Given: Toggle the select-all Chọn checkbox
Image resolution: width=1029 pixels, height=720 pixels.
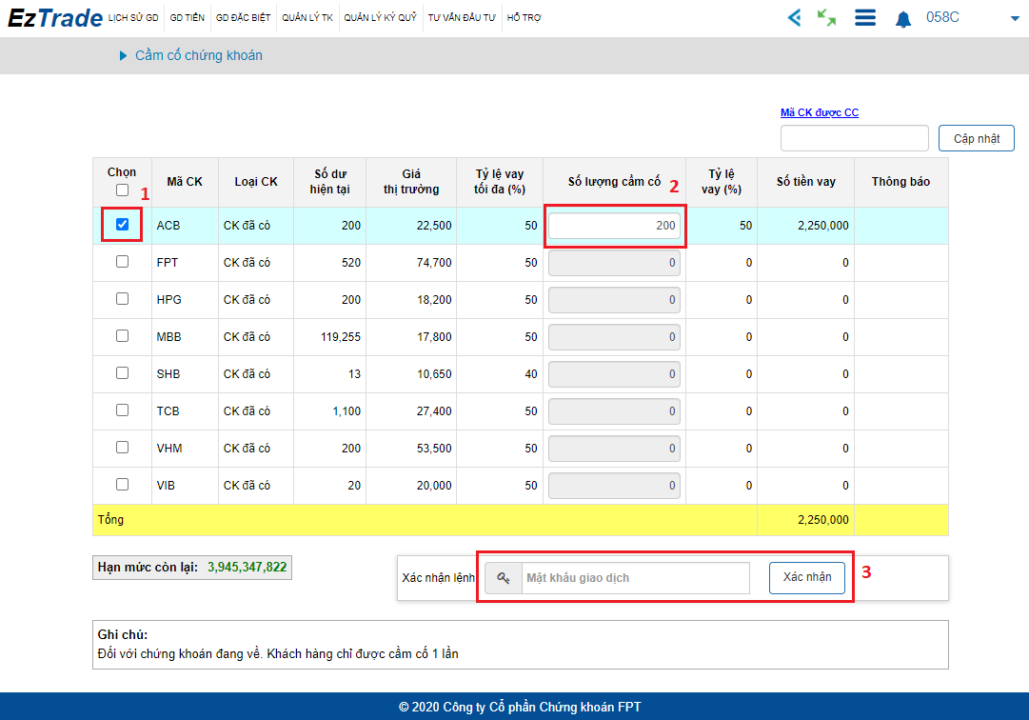Looking at the screenshot, I should (122, 190).
